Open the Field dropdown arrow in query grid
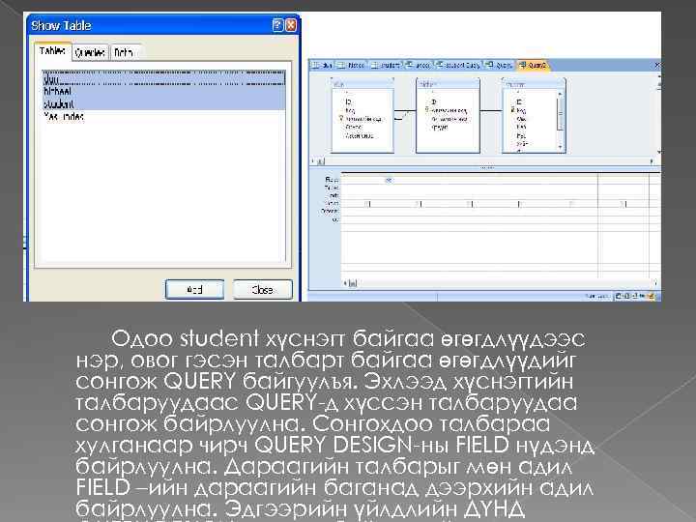The height and width of the screenshot is (522, 696). coord(389,180)
